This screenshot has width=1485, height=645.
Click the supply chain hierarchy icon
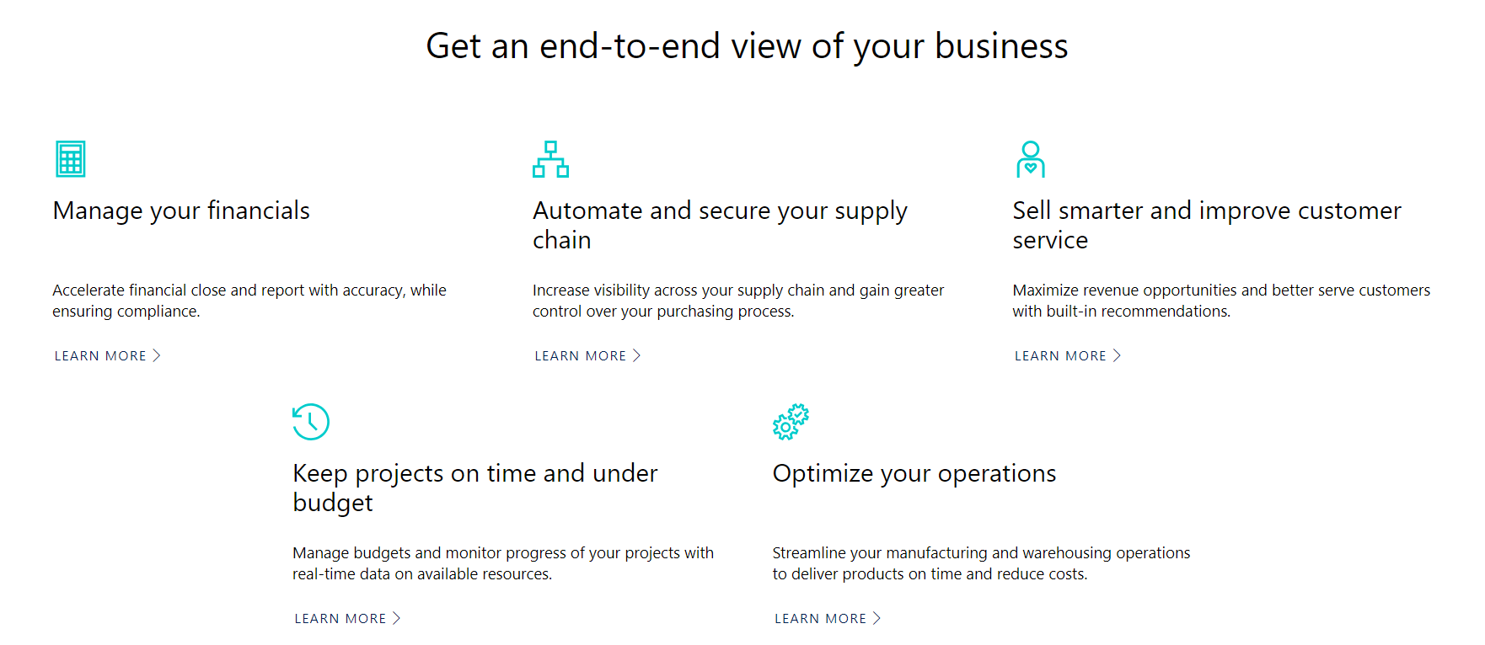[550, 159]
